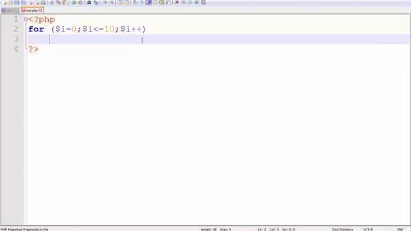The height and width of the screenshot is (231, 411).
Task: Click the Save Recorded Macro icon
Action: 204,3
